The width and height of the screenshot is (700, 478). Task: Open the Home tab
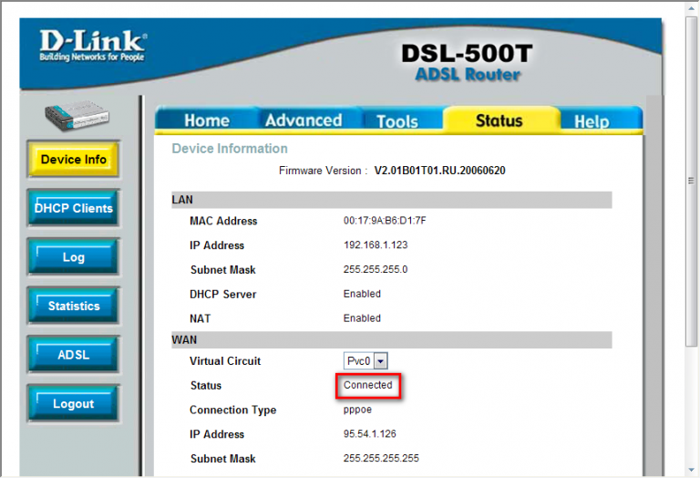click(207, 120)
